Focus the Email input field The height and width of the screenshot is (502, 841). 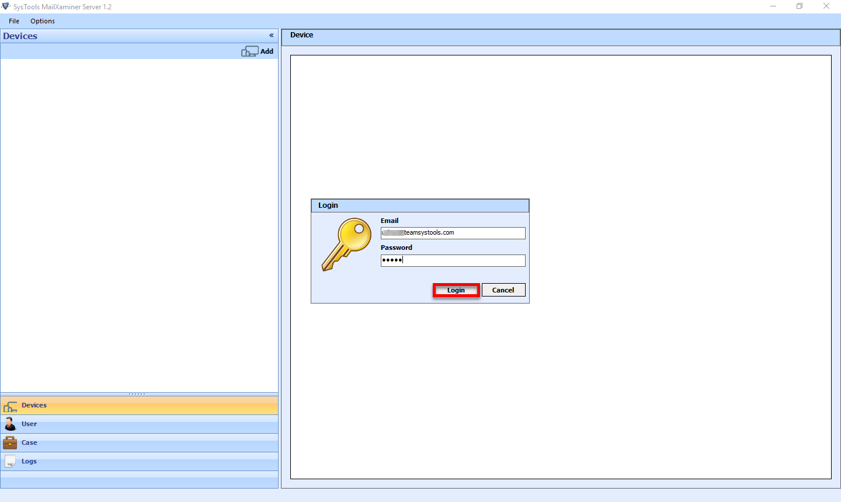tap(453, 233)
